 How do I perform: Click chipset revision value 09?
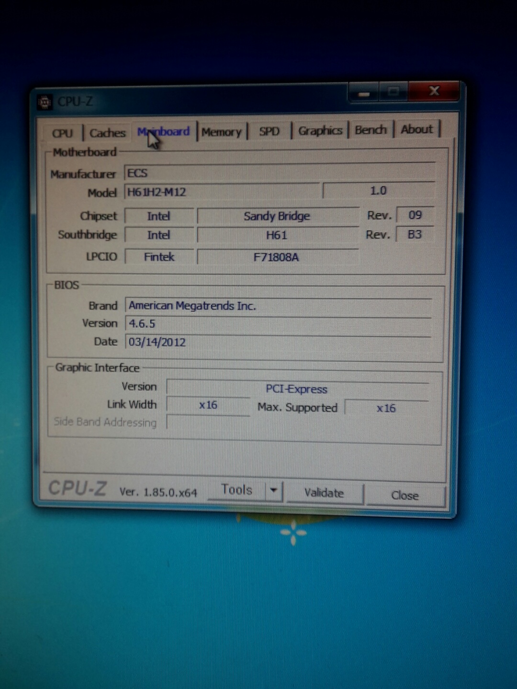coord(415,215)
